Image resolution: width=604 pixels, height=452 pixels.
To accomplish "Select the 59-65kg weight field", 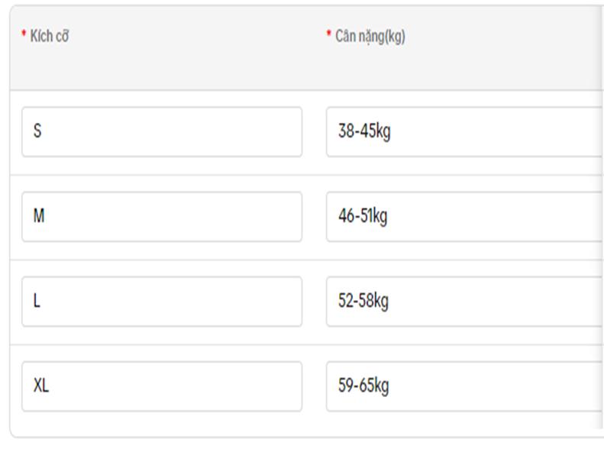I will pyautogui.click(x=465, y=386).
